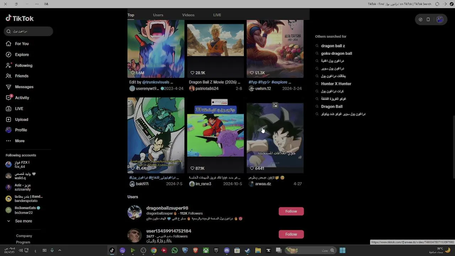Open the baki97i uploader name
The image size is (455, 256).
click(x=142, y=184)
